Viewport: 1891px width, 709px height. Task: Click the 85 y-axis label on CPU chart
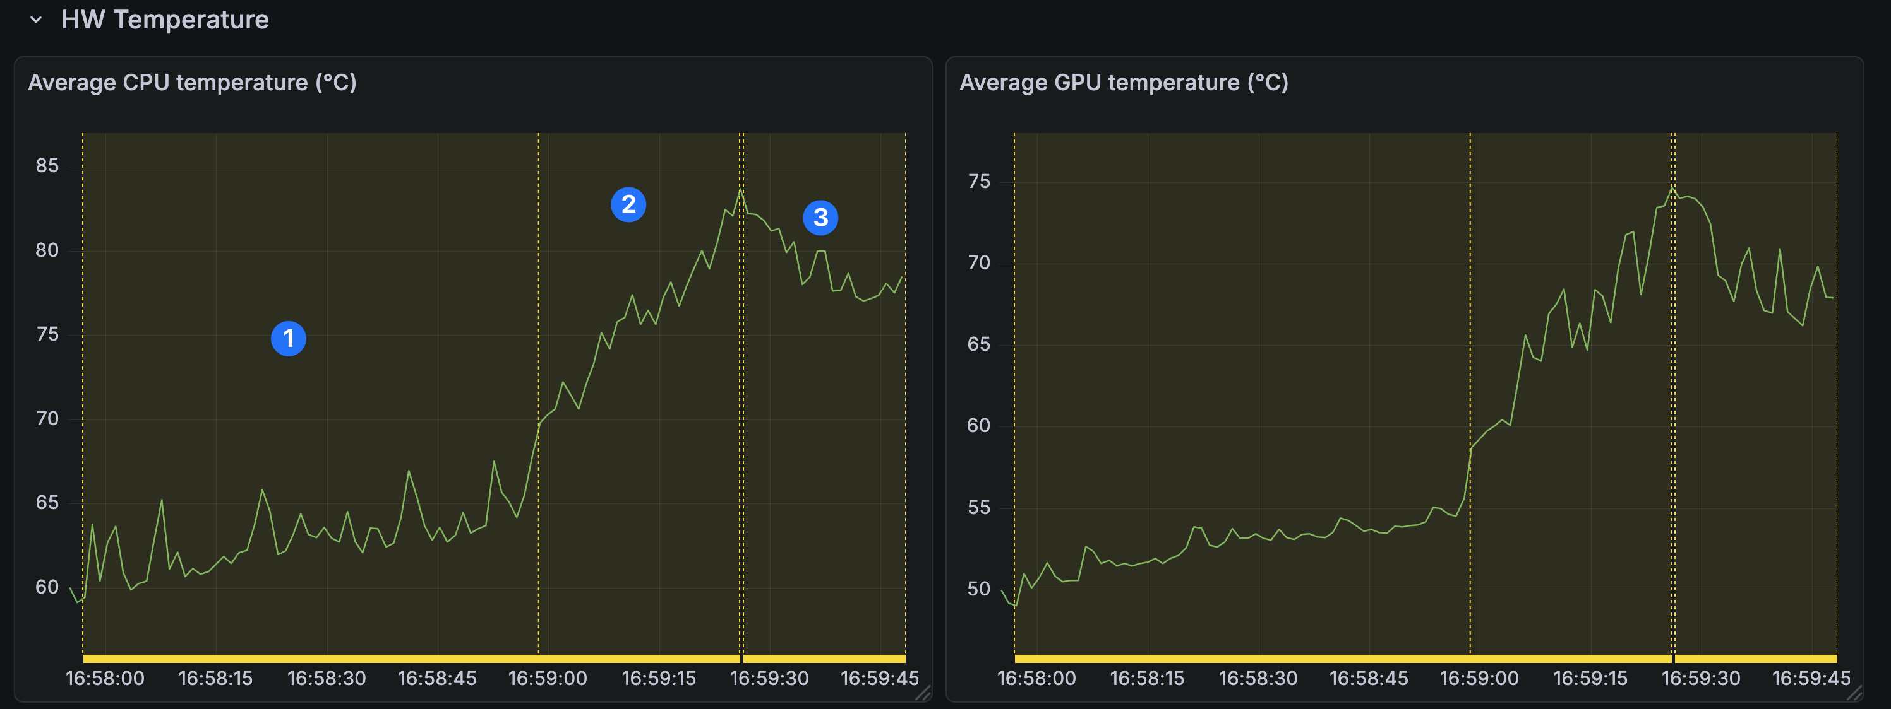click(x=47, y=166)
